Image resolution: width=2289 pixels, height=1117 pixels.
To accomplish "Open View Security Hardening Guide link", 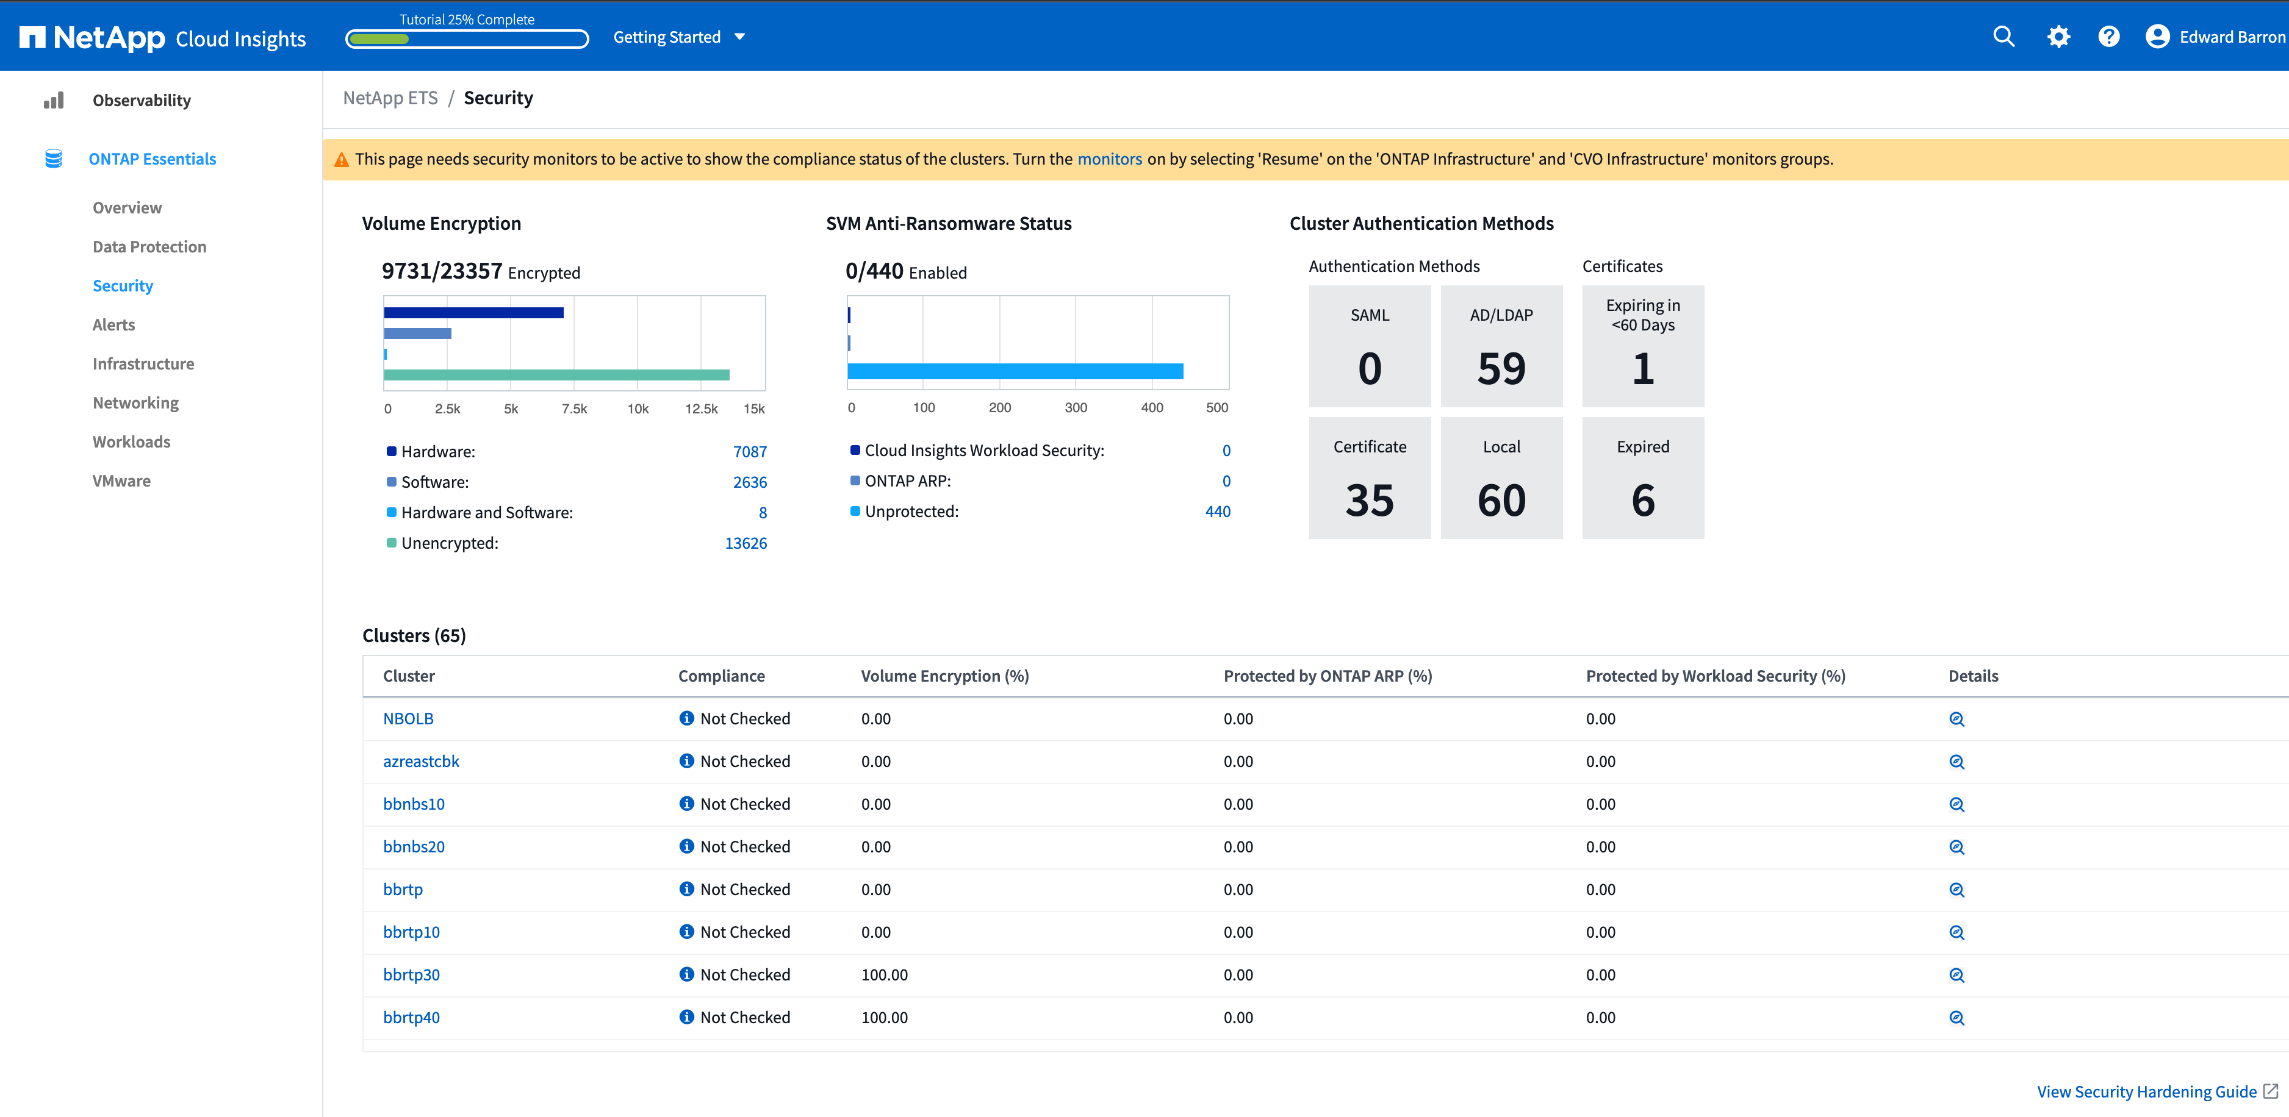I will [2146, 1091].
